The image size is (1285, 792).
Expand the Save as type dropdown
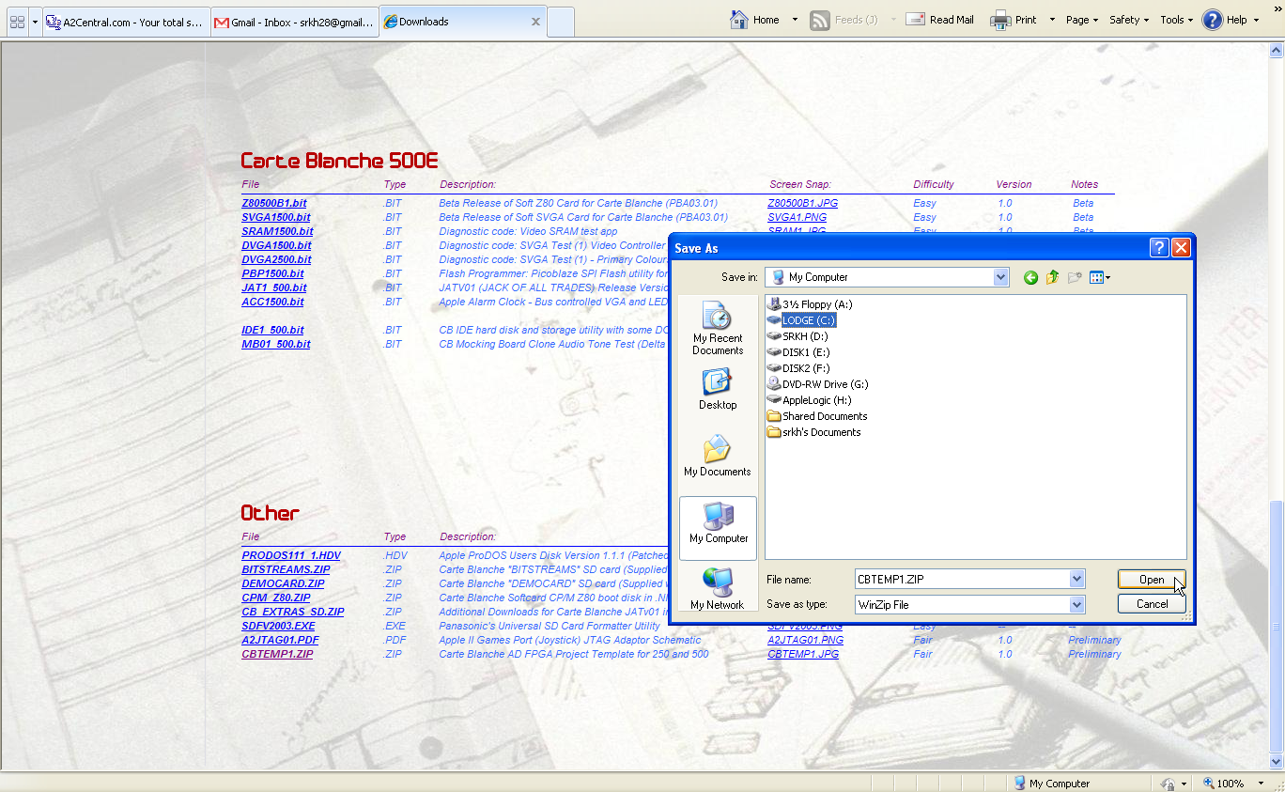point(1076,604)
